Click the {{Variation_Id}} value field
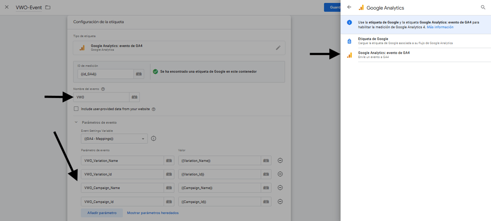This screenshot has width=491, height=221. 220,174
